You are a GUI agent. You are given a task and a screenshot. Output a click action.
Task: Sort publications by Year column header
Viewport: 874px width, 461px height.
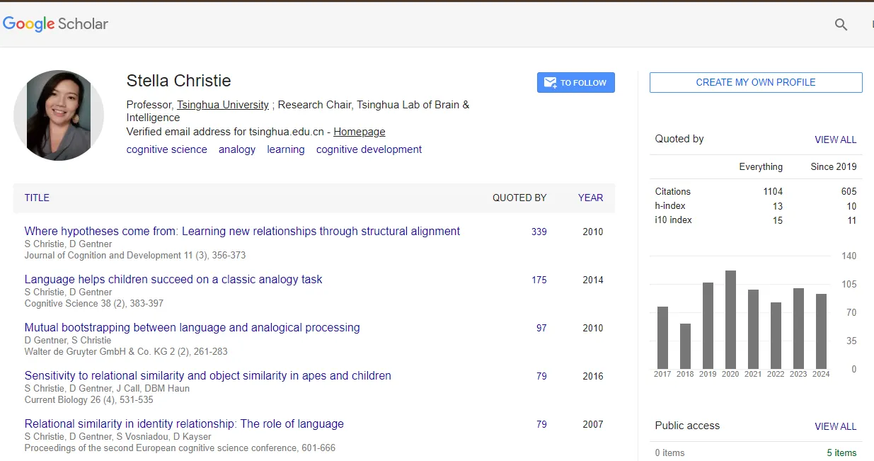(x=590, y=198)
